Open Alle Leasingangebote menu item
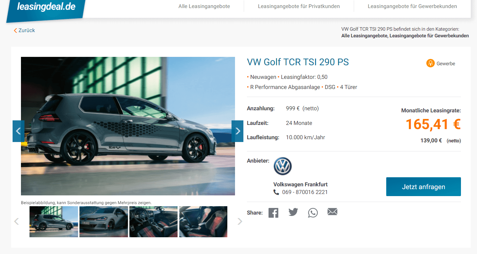Image resolution: width=477 pixels, height=254 pixels. pos(204,6)
